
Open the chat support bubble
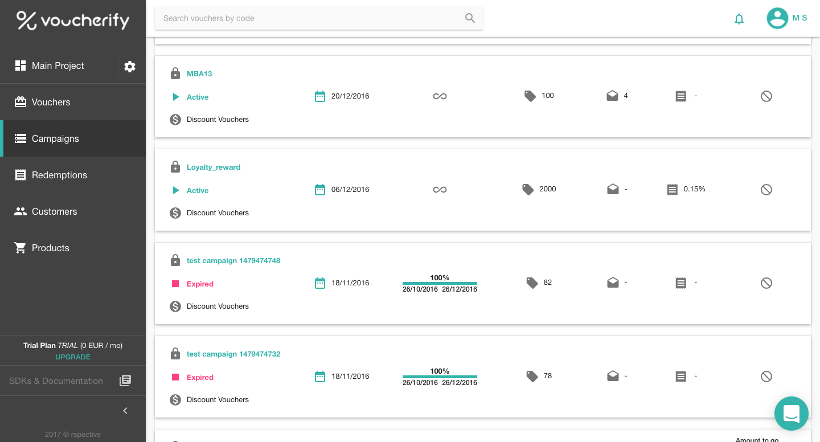[791, 413]
